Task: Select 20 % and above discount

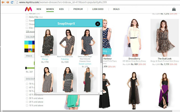Action: [x=27, y=102]
